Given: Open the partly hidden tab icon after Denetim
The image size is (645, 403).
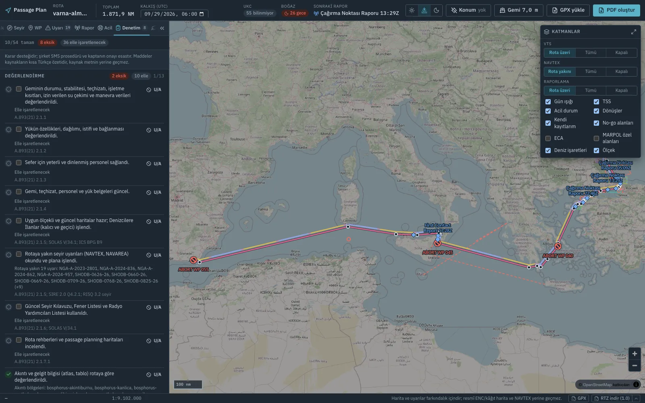Looking at the screenshot, I should [153, 28].
